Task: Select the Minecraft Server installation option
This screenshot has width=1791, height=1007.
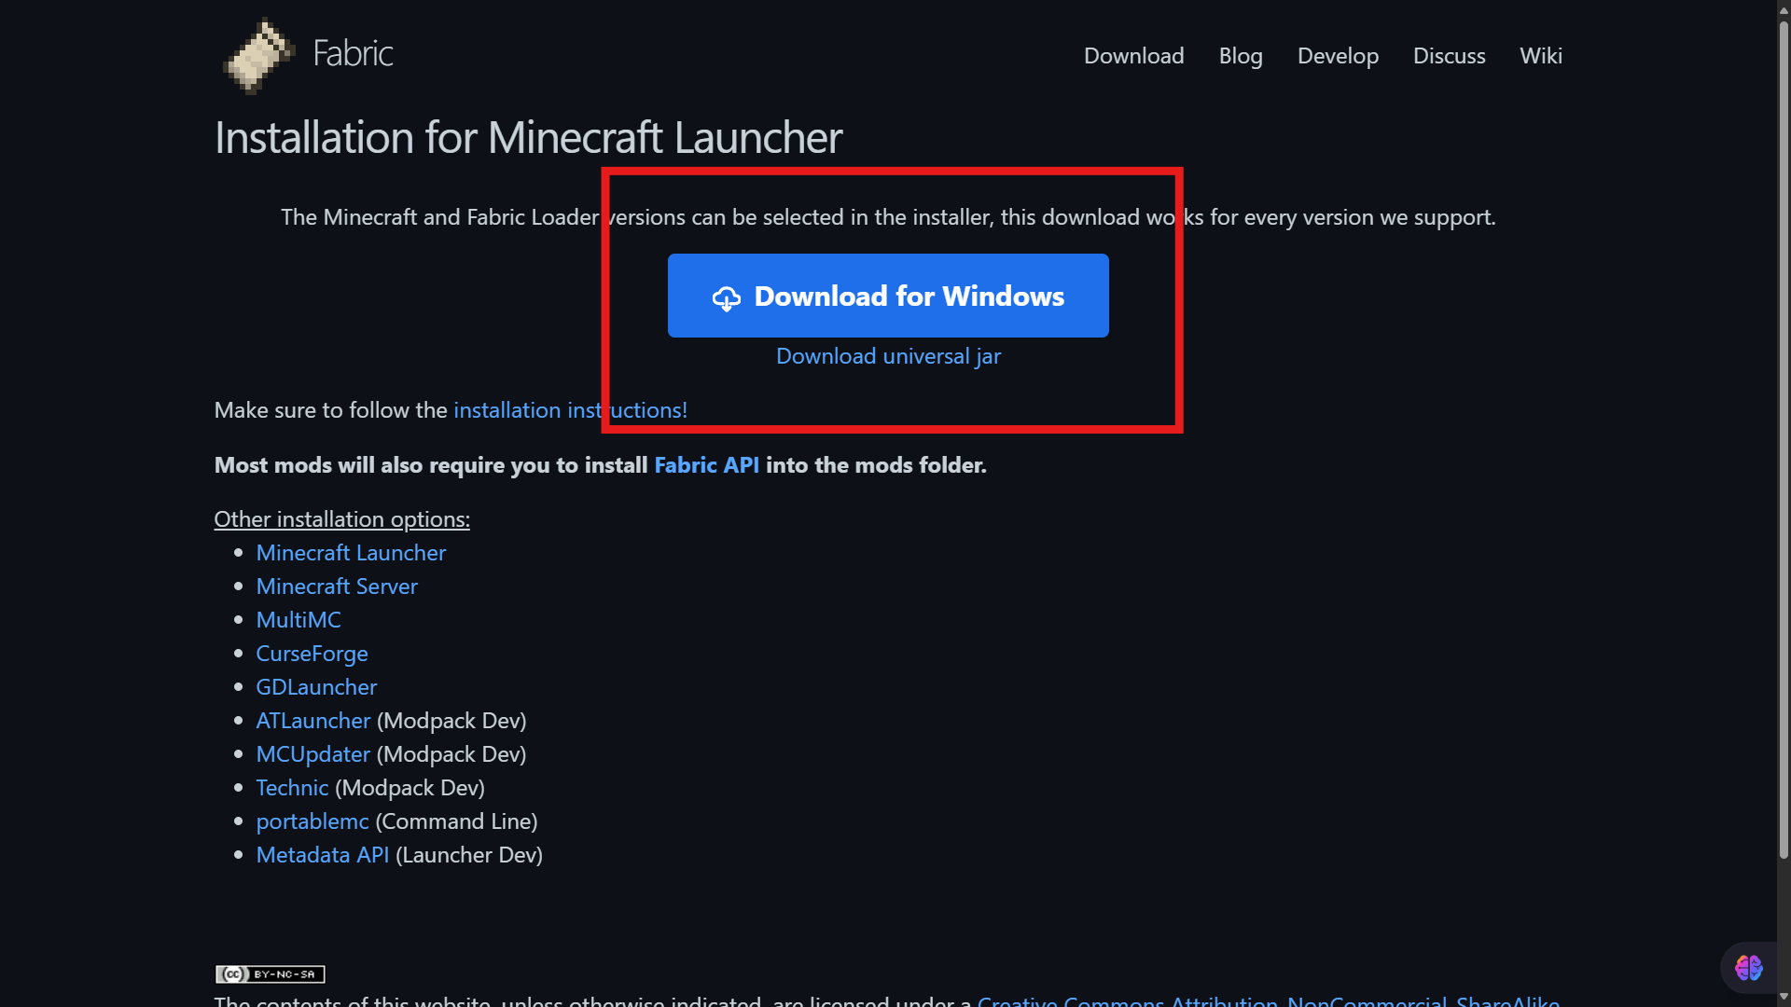Action: coord(337,586)
